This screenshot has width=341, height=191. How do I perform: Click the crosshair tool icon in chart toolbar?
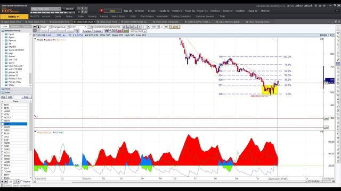[77, 31]
